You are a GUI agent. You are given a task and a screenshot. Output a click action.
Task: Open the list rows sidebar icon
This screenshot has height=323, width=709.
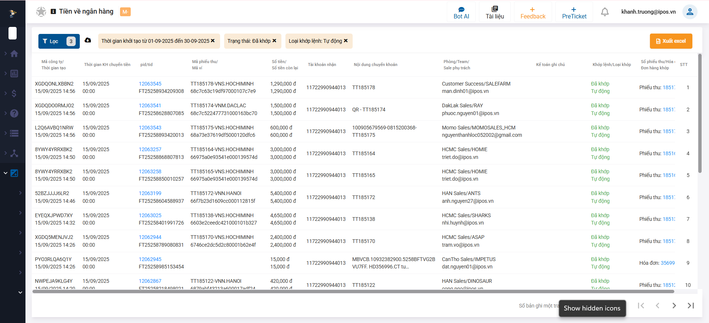(x=14, y=133)
